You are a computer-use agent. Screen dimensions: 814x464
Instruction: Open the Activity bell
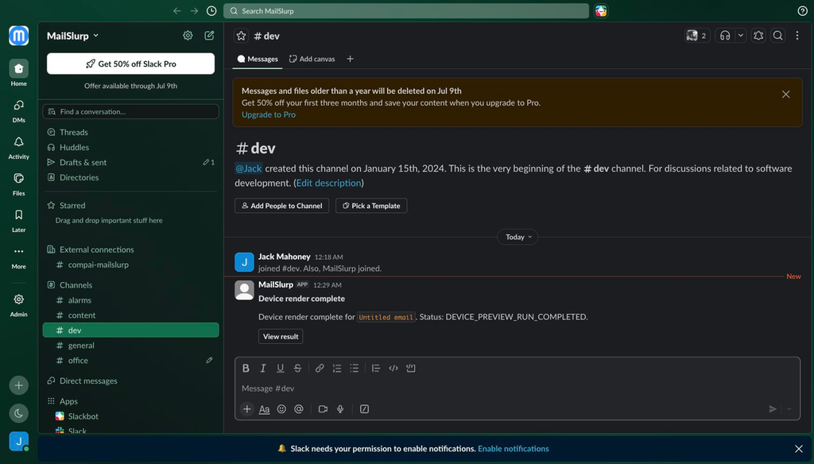[x=19, y=148]
